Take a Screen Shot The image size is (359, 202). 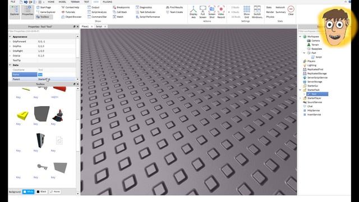pos(212,12)
